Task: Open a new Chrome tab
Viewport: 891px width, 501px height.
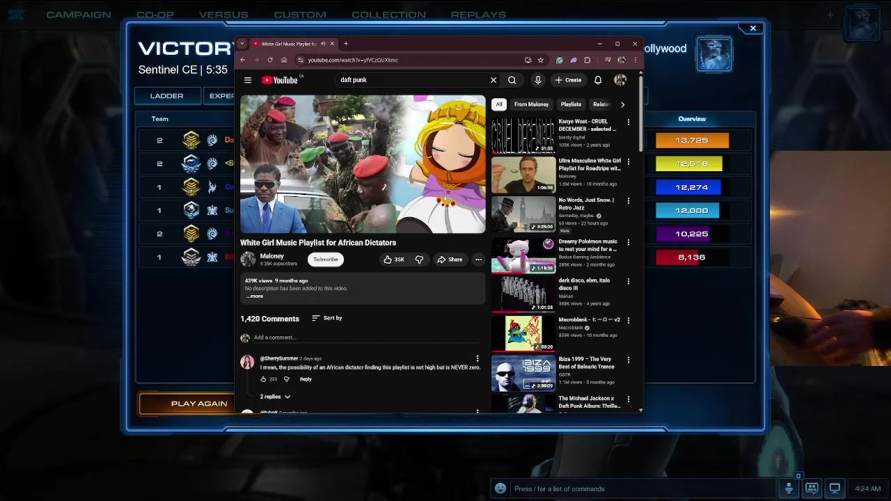Action: (346, 44)
